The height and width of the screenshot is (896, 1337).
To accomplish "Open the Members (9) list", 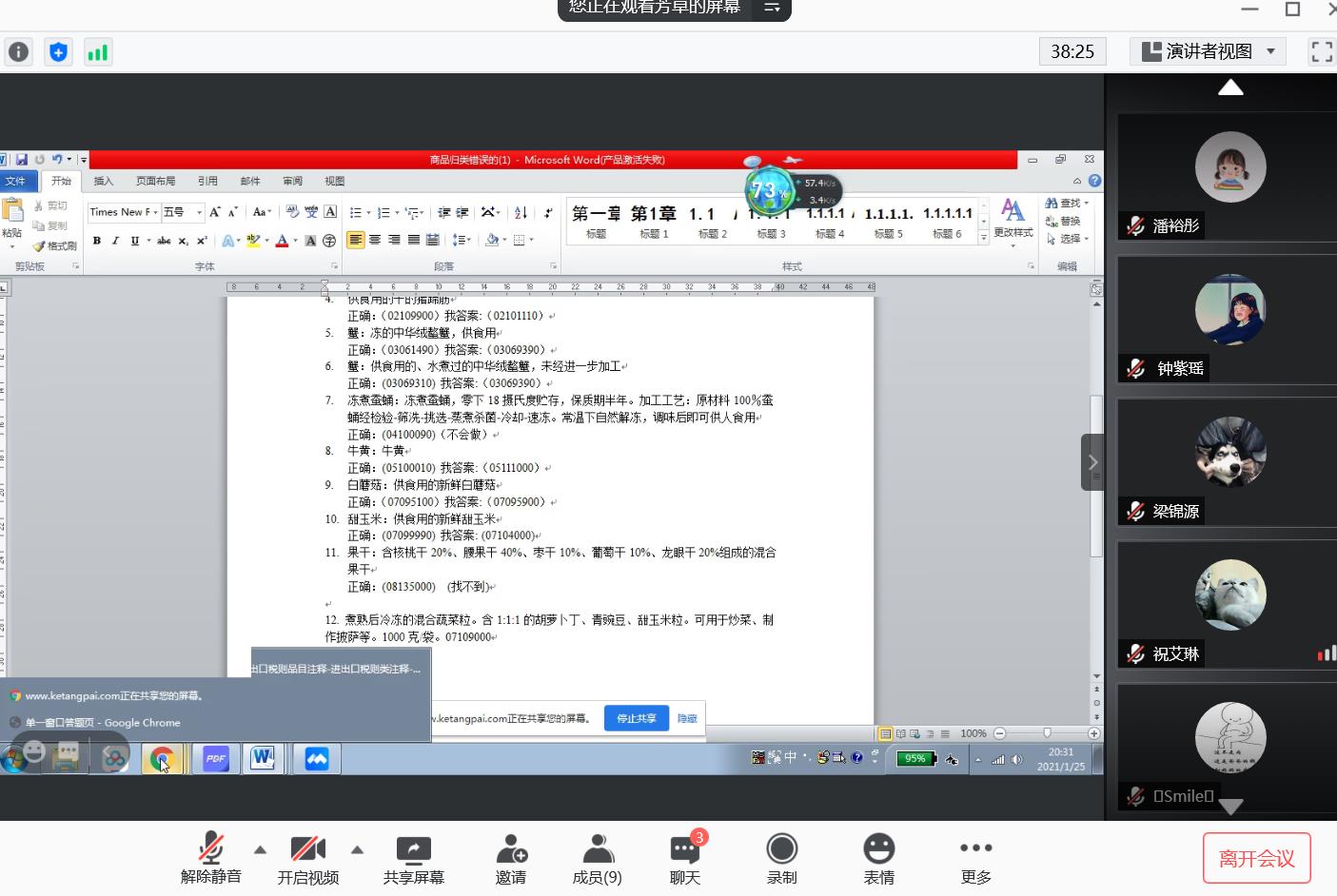I will coord(598,858).
